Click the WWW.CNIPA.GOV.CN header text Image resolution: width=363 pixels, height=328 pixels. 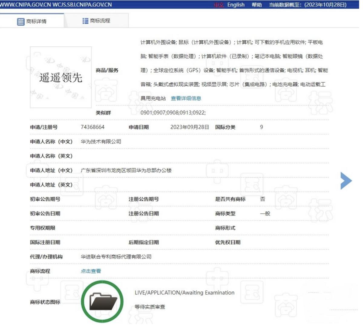pyautogui.click(x=25, y=5)
